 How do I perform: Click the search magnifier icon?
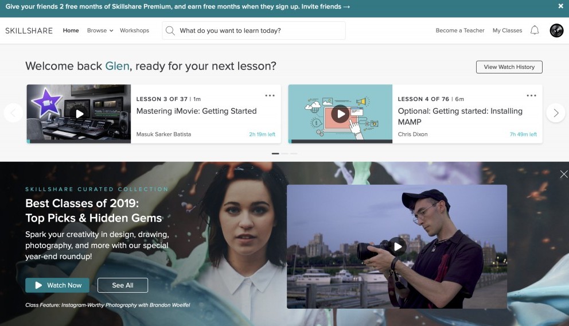(x=170, y=30)
